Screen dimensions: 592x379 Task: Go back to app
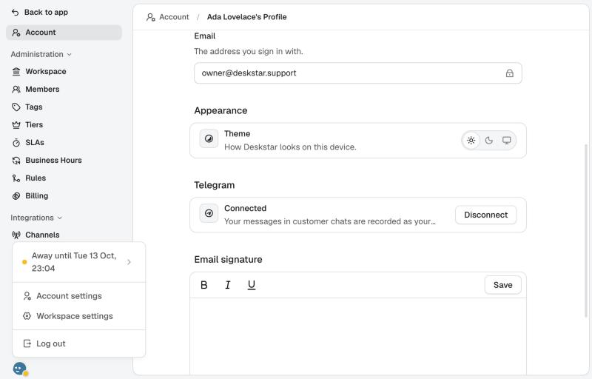(40, 13)
